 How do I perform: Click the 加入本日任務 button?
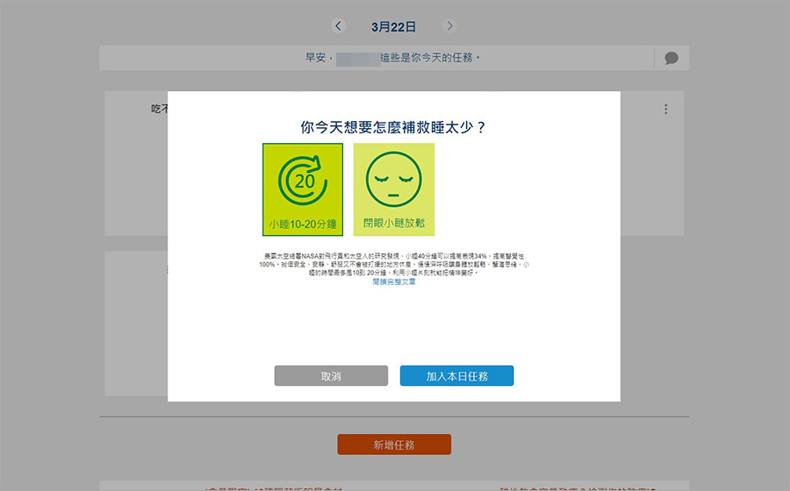click(456, 376)
